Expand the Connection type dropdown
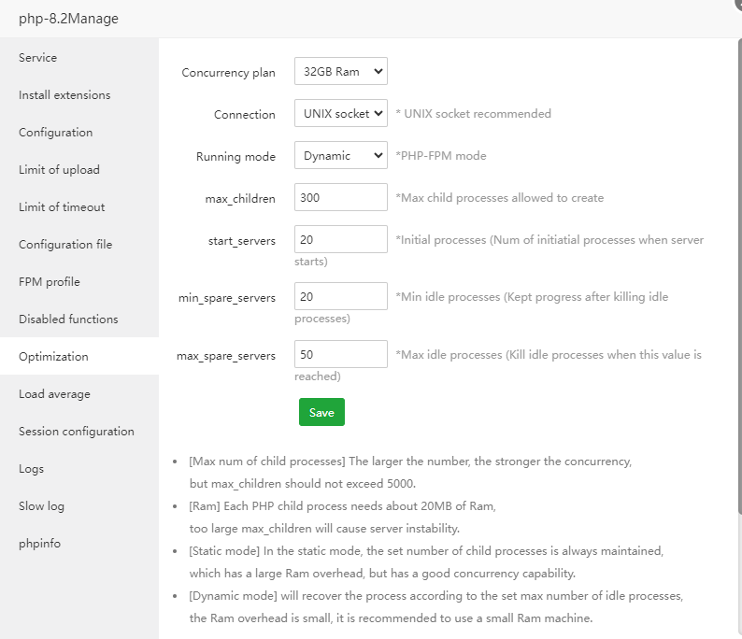 coord(340,114)
